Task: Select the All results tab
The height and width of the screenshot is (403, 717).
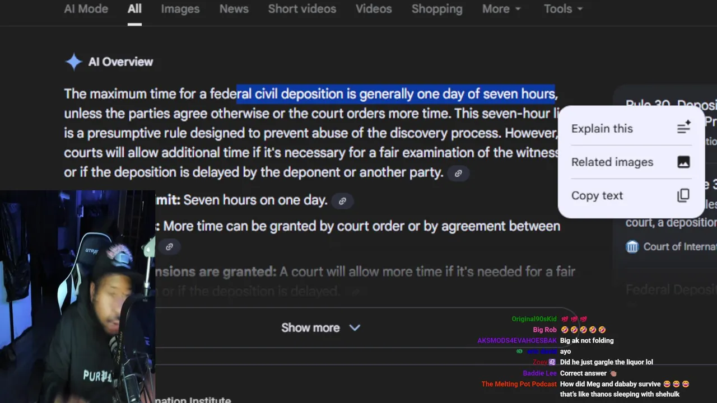Action: (x=134, y=9)
